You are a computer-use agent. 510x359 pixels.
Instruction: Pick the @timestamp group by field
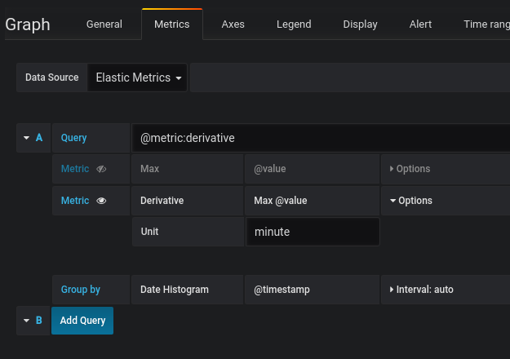click(282, 289)
